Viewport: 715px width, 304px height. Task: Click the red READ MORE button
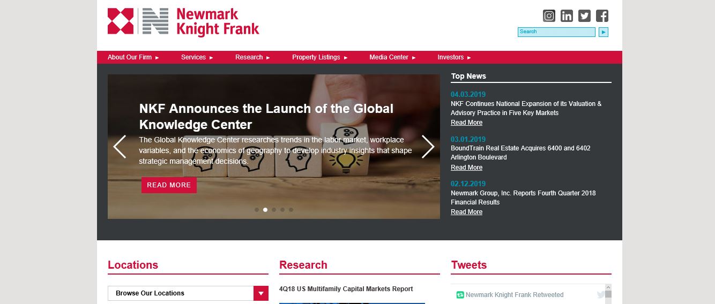(169, 185)
